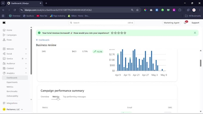Click the Klaviyo flag logo icon
Image resolution: width=203 pixels, height=114 pixels.
4,23
